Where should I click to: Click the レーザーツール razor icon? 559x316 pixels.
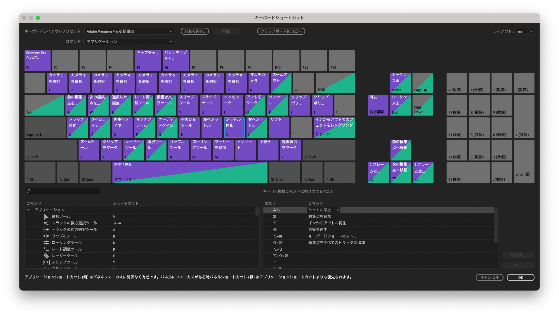pos(46,256)
